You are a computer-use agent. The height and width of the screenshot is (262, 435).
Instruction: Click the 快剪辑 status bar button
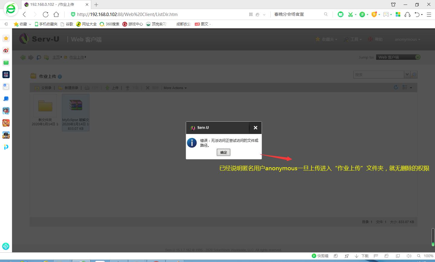(x=320, y=256)
